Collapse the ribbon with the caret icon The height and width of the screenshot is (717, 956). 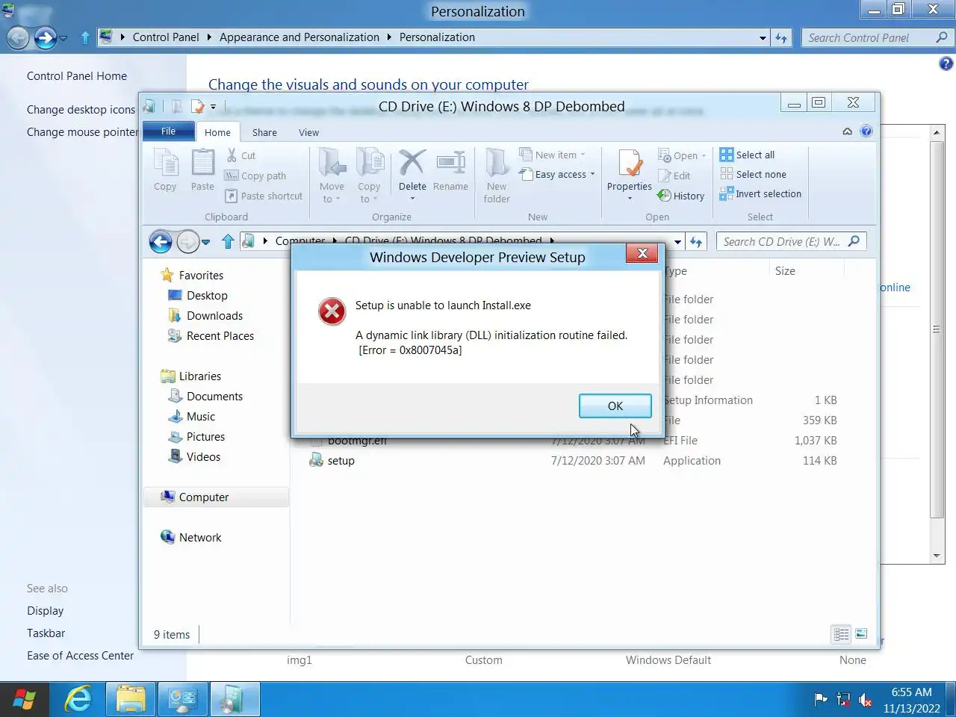tap(847, 131)
